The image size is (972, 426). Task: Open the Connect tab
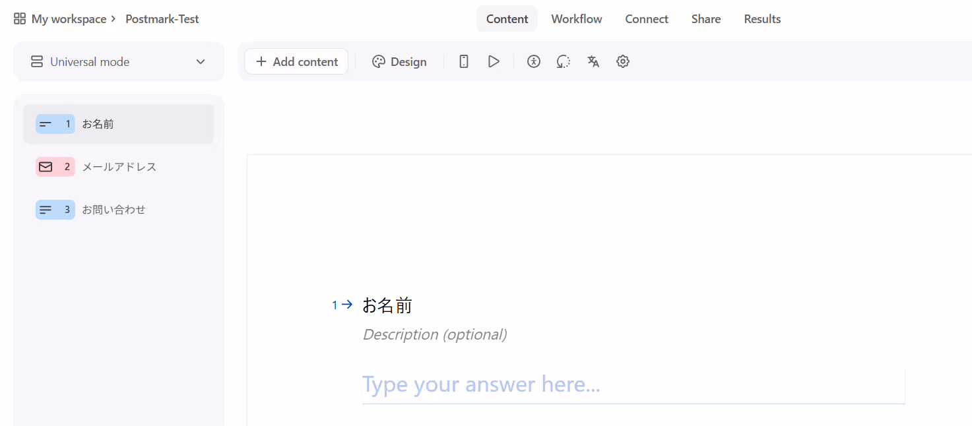click(647, 19)
